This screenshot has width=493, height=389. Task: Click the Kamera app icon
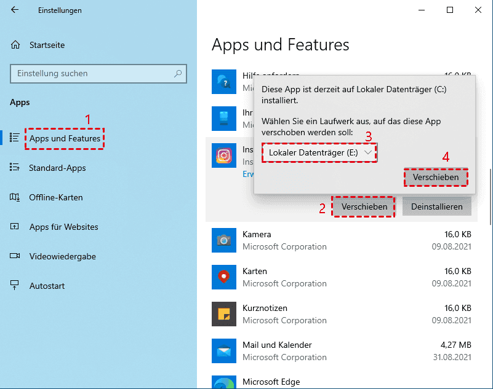pos(223,240)
